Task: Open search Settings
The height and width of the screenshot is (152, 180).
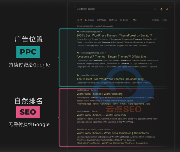Action: [x=156, y=20]
